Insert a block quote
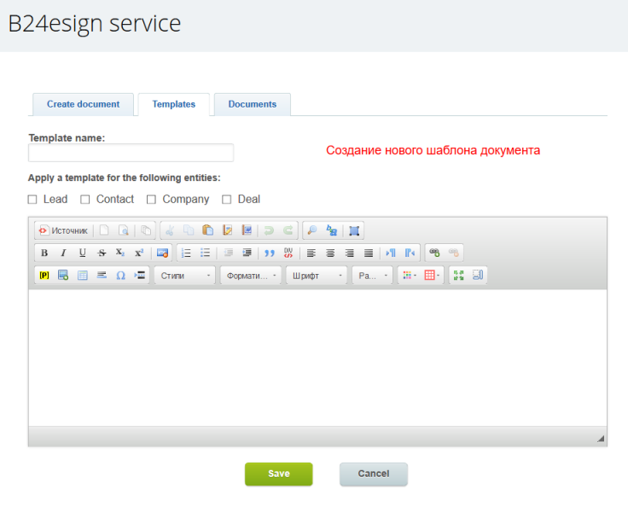Image resolution: width=628 pixels, height=524 pixels. pyautogui.click(x=270, y=253)
